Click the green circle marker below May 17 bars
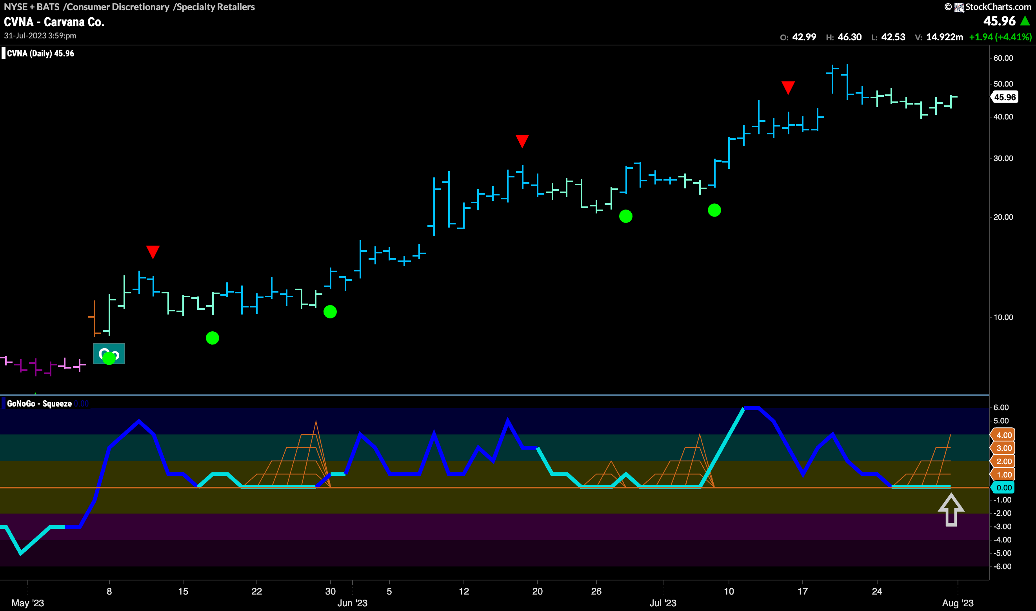 click(212, 338)
